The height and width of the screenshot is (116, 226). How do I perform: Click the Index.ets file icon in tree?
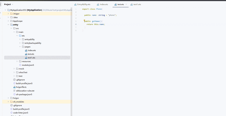click(x=26, y=50)
